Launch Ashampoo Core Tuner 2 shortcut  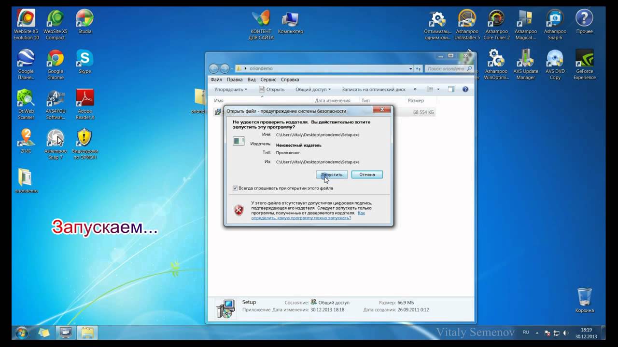[496, 25]
